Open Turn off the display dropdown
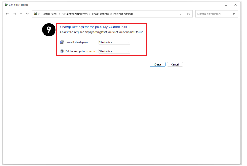This screenshot has width=247, height=166. pyautogui.click(x=114, y=42)
